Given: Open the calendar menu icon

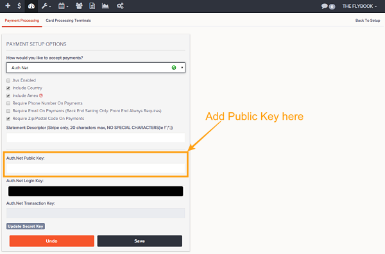Looking at the screenshot, I should [x=64, y=6].
